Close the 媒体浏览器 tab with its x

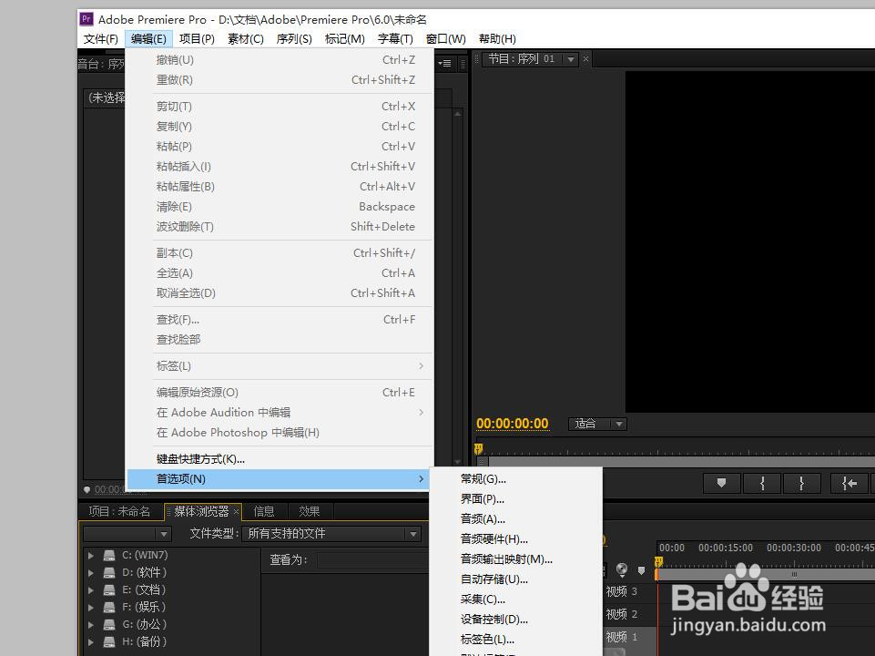pos(236,511)
